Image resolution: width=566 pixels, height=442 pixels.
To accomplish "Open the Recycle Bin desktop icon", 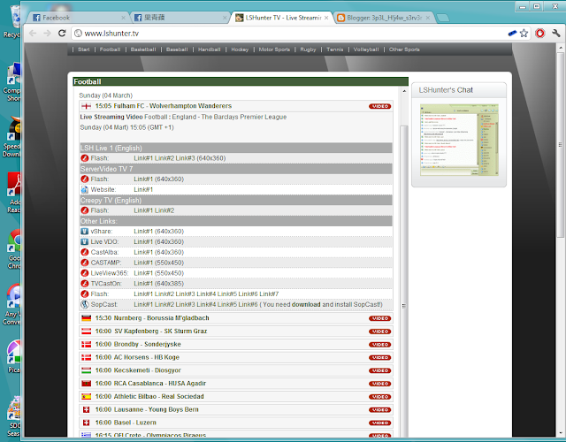I will tap(14, 21).
